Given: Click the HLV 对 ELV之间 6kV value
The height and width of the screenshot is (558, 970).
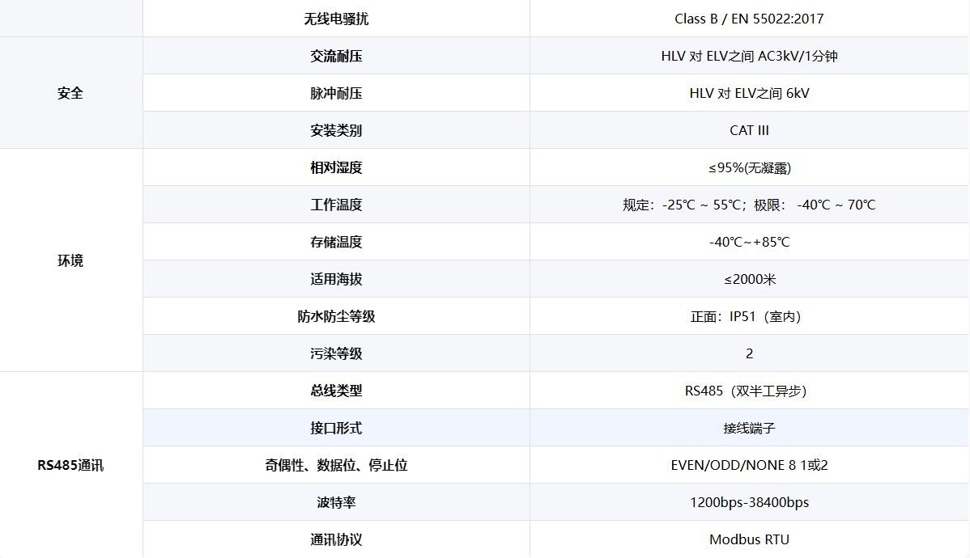Looking at the screenshot, I should 749,93.
